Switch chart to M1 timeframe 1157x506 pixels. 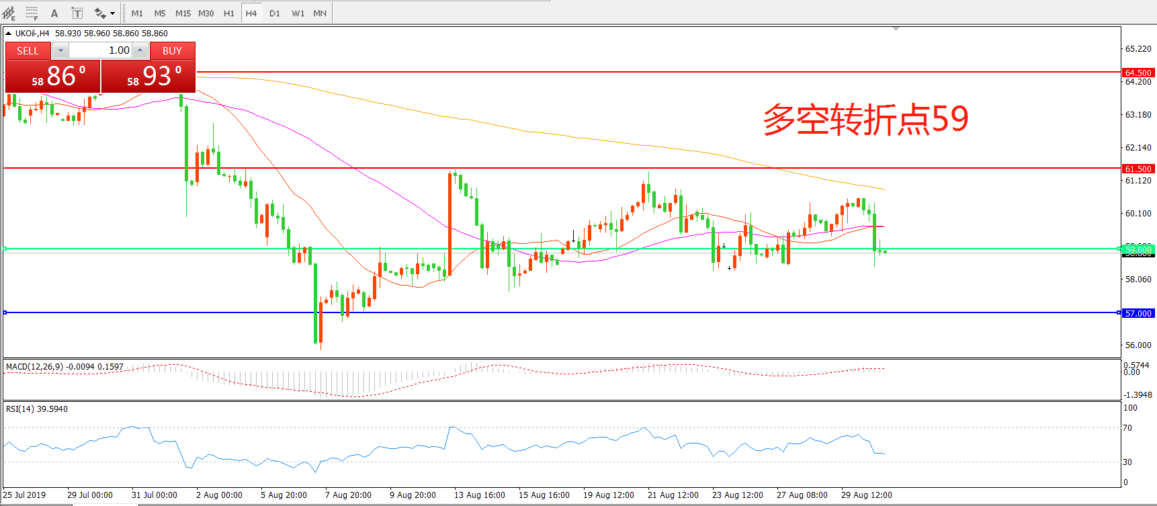(x=137, y=13)
